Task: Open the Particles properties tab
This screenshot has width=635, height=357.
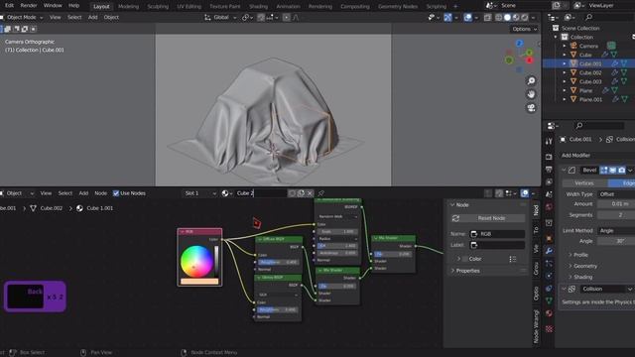Action: pyautogui.click(x=549, y=264)
